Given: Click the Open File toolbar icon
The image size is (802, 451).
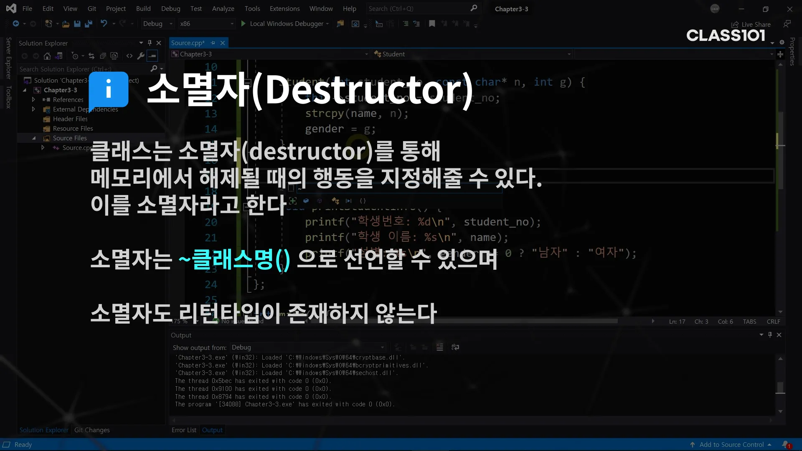Looking at the screenshot, I should (66, 24).
